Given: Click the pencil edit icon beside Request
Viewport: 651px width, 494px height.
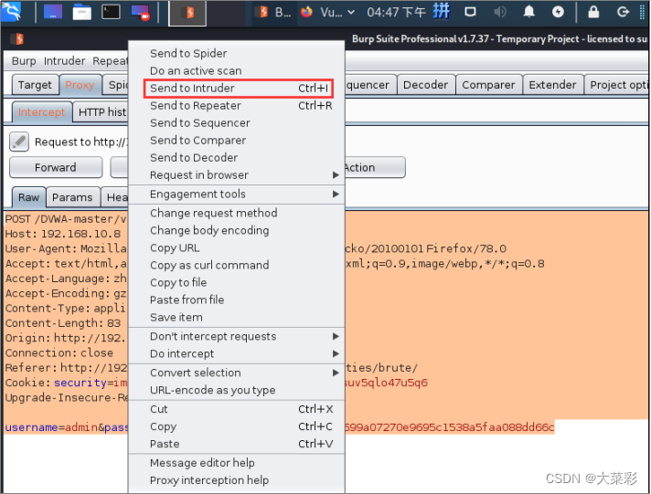Looking at the screenshot, I should pos(19,142).
